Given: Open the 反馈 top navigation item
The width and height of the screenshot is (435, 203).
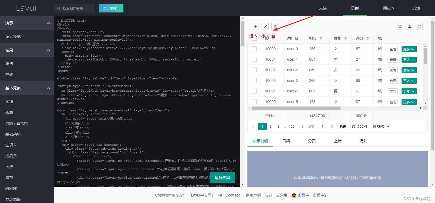Looking at the screenshot, I should click(416, 8).
